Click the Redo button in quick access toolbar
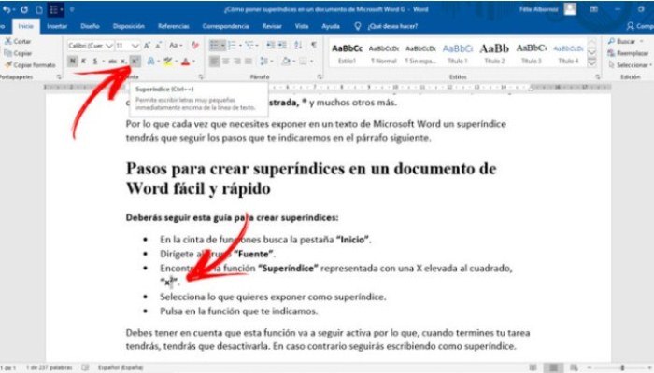 [x=23, y=9]
